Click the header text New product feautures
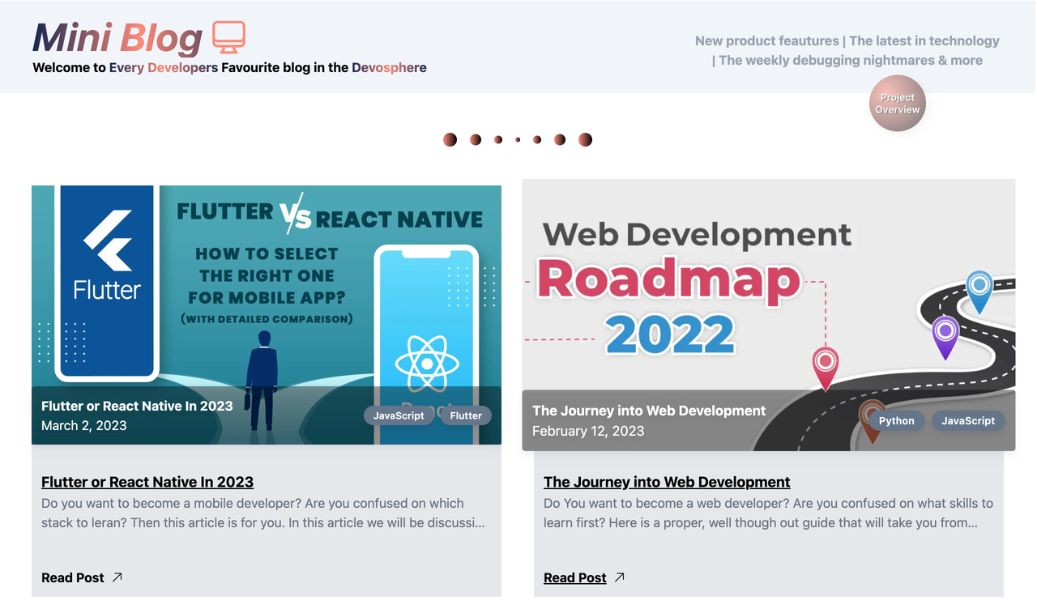 click(767, 40)
